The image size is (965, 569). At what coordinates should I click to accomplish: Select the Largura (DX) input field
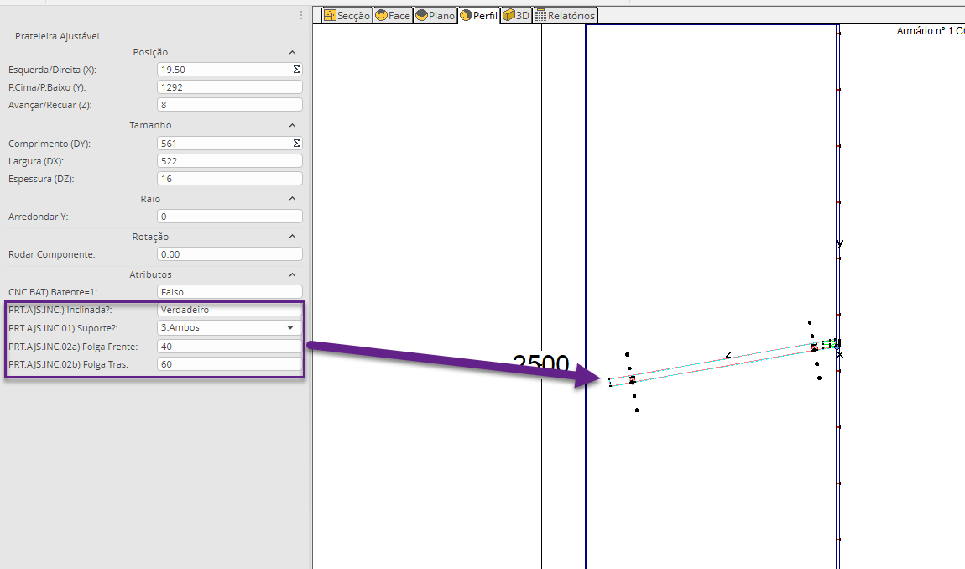point(230,161)
